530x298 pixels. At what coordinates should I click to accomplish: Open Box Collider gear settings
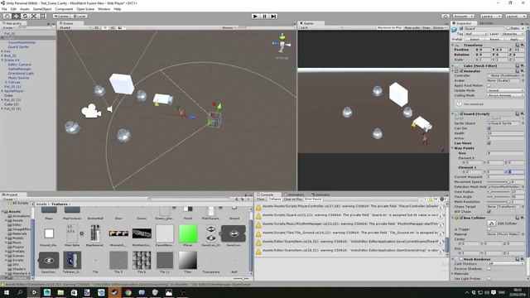point(523,218)
